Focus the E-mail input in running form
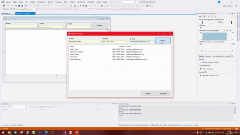 142,42
